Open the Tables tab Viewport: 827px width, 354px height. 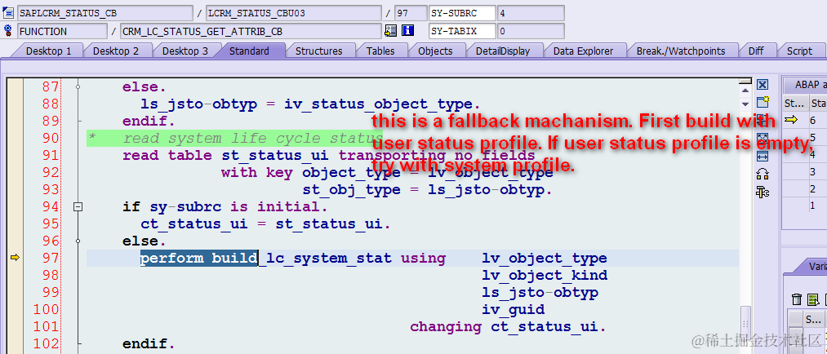(x=380, y=51)
